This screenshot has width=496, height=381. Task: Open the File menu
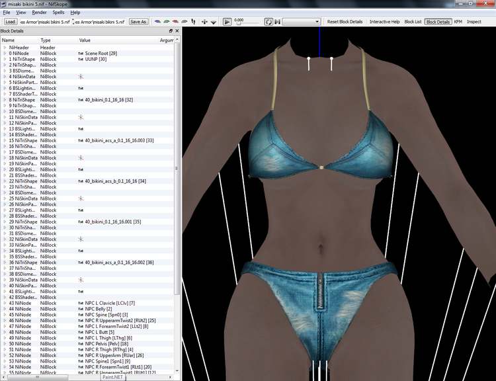click(x=7, y=13)
